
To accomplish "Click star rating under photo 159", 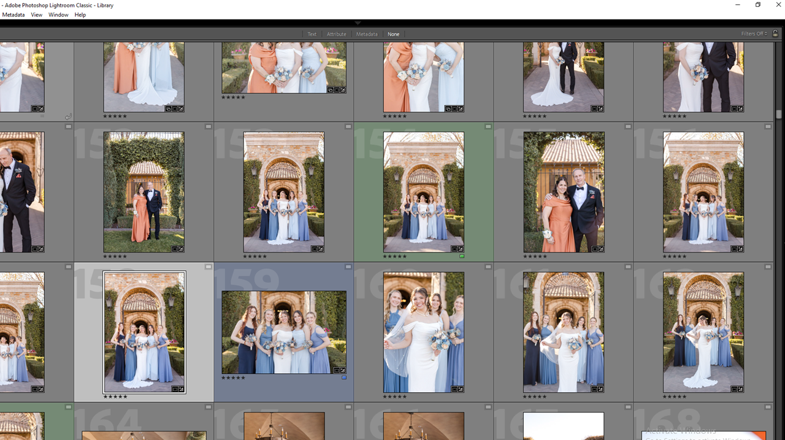I will point(234,377).
